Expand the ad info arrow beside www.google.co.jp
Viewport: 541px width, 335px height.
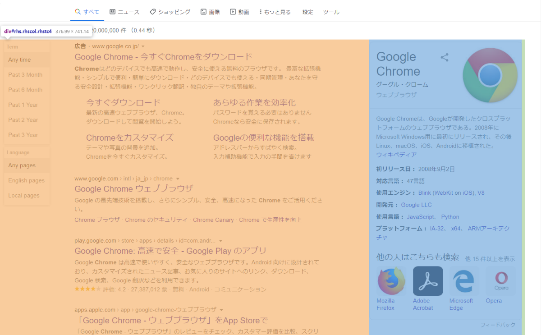pos(143,46)
